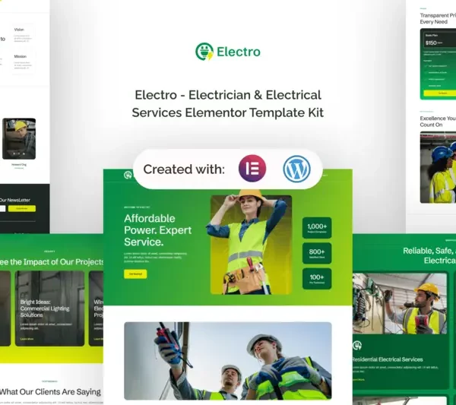Viewport: 456px width, 405px height.
Task: Click the Our NewsLetter heading
Action: point(15,200)
